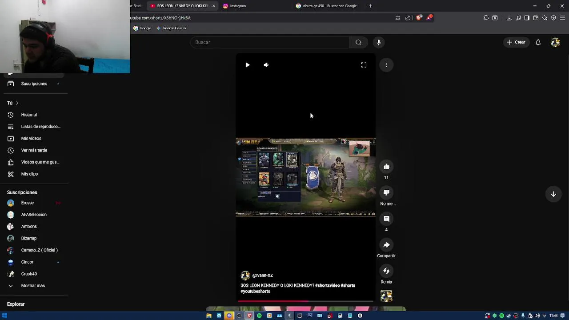Open the Brave VPN shield icon
This screenshot has width=569, height=320.
click(553, 18)
